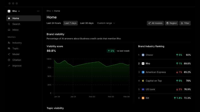Open the Rho workspace switcher chevron
This screenshot has width=200, height=112.
(x=19, y=11)
